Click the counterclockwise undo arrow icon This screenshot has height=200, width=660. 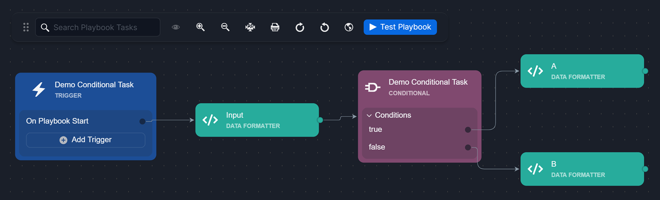click(324, 27)
